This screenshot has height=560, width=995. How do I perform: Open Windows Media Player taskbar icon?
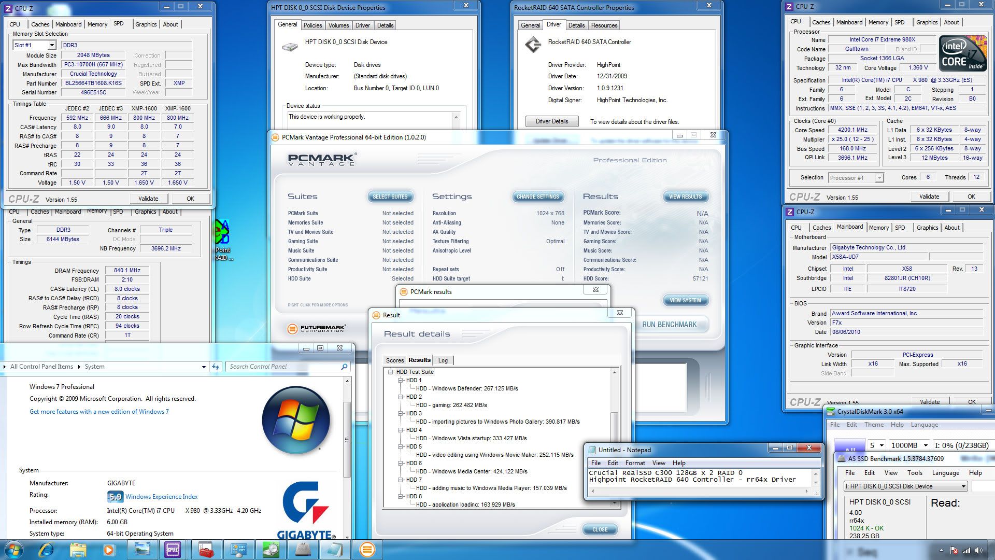pos(109,550)
